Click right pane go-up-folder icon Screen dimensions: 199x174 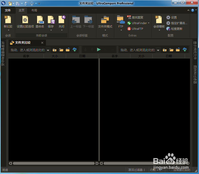[165, 50]
